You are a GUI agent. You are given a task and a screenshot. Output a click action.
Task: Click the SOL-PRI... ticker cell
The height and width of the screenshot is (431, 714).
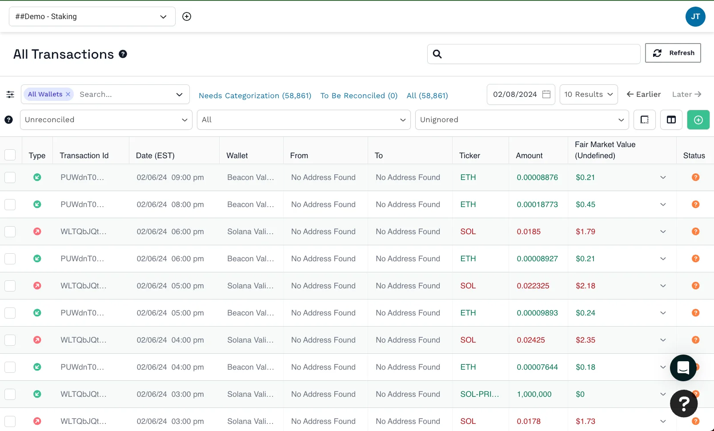tap(480, 394)
